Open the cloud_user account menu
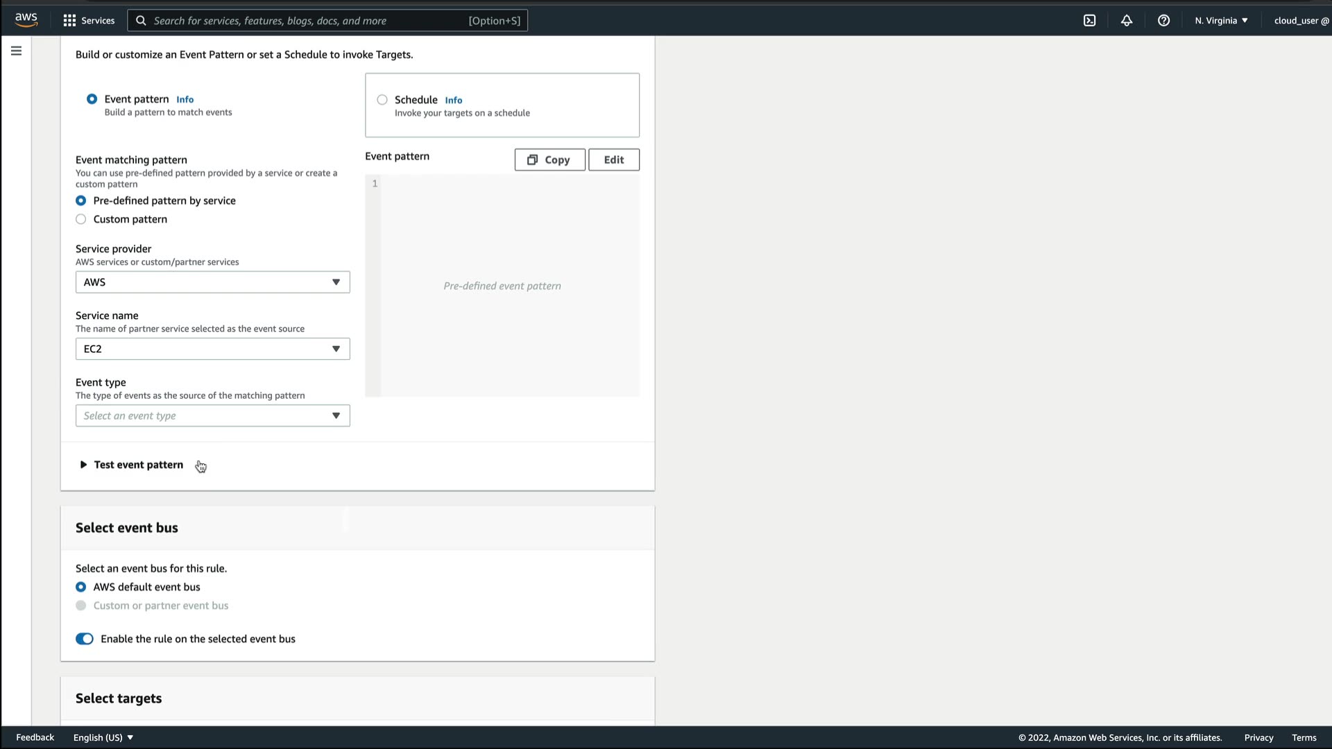Viewport: 1332px width, 749px height. click(1301, 20)
